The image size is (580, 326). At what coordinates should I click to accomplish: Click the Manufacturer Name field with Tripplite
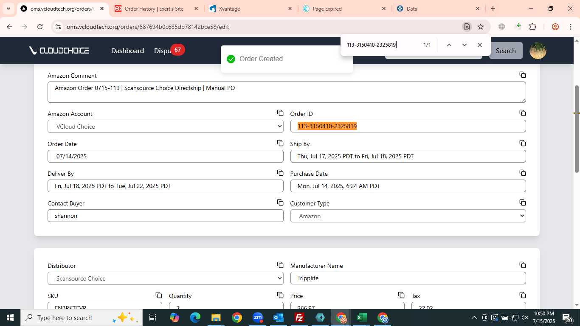tap(408, 278)
